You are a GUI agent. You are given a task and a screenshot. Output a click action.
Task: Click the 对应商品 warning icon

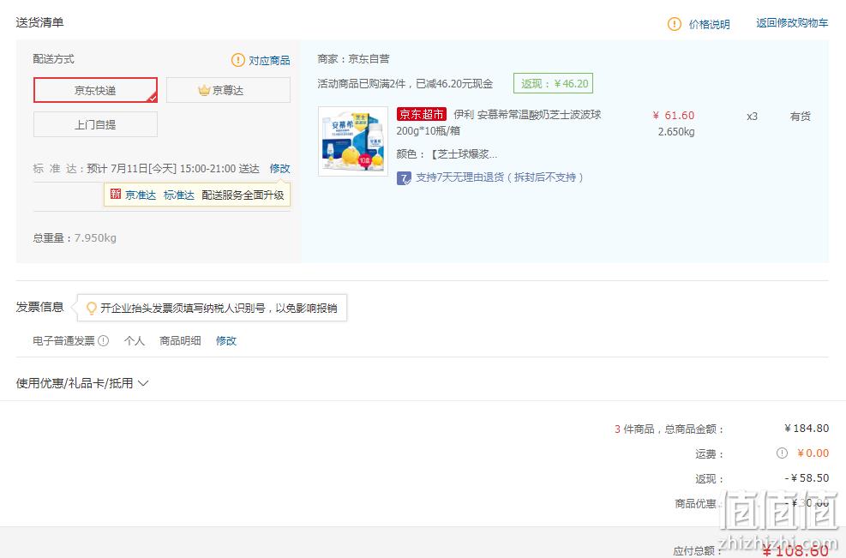tap(238, 60)
